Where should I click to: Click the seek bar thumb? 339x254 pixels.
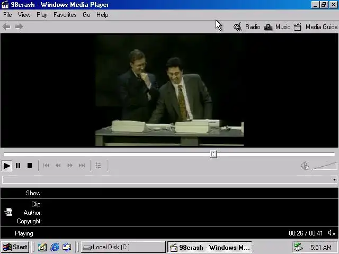tap(213, 154)
